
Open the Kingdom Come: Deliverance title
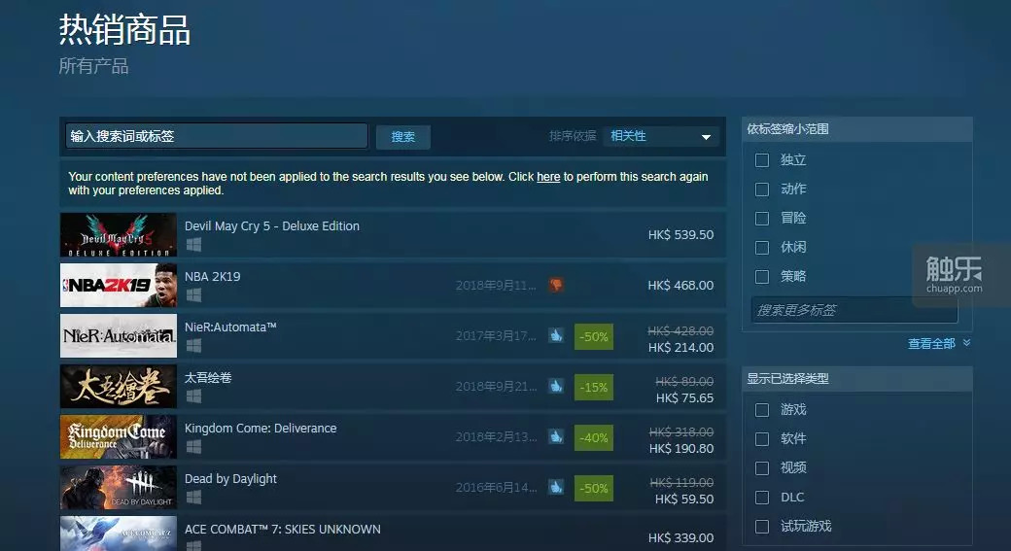click(x=261, y=428)
